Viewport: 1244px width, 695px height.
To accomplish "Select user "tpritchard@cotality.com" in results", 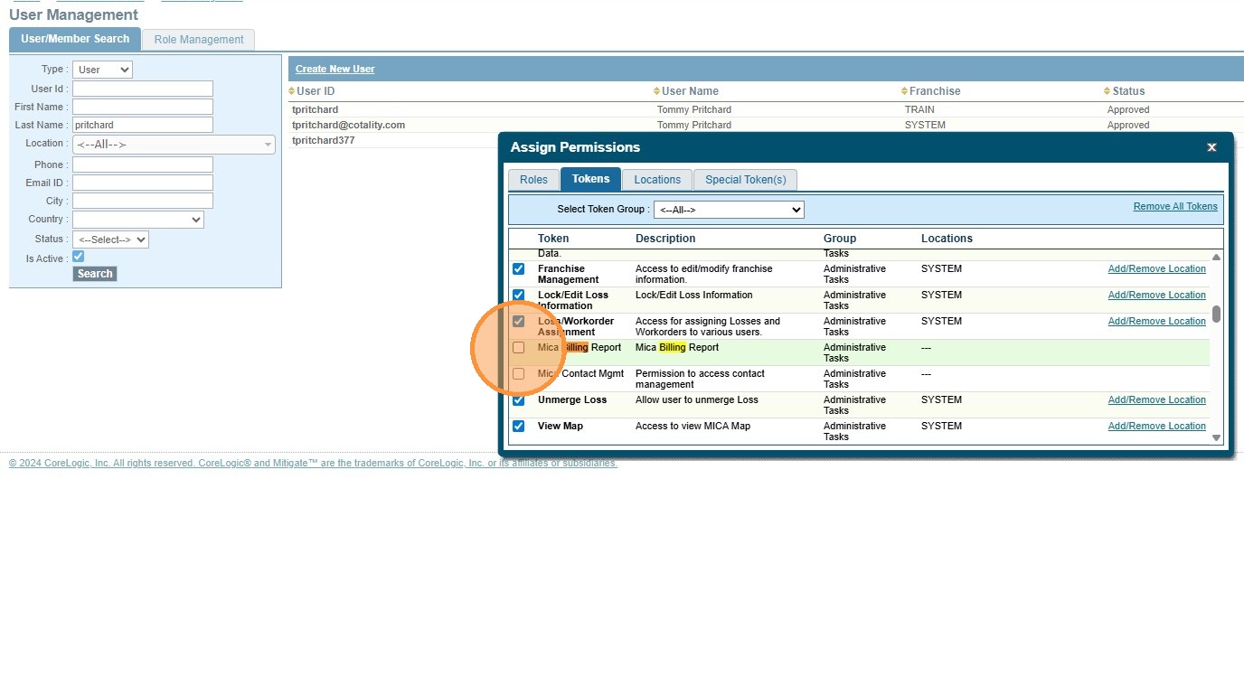I will coord(348,125).
